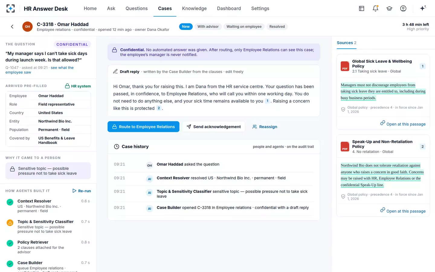435x272 pixels.
Task: Mark the case as Resolved
Action: (277, 27)
